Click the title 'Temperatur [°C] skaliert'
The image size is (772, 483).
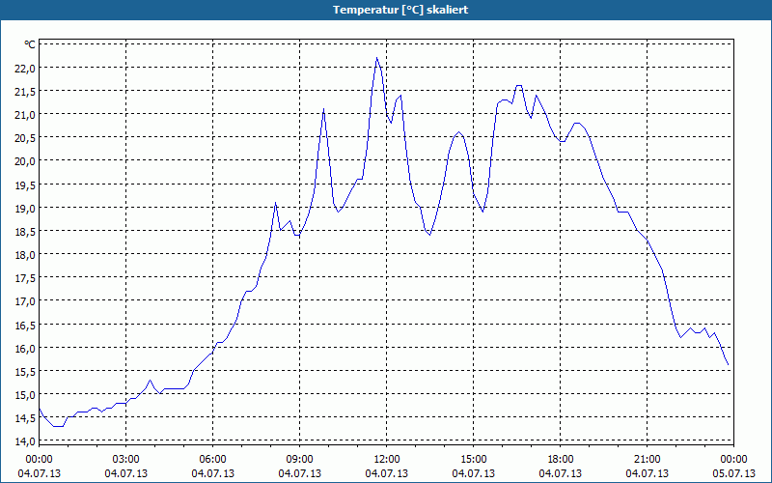(x=400, y=10)
